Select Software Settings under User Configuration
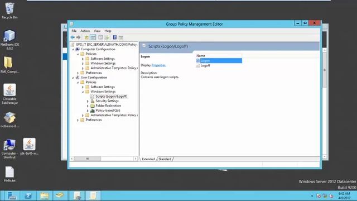Image resolution: width=357 pixels, height=201 pixels. point(103,87)
